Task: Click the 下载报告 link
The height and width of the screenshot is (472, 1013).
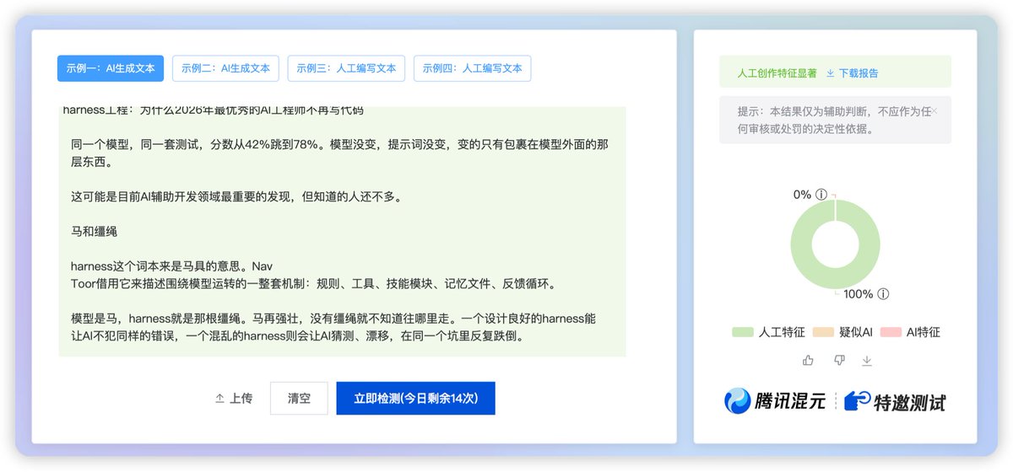Action: click(853, 73)
